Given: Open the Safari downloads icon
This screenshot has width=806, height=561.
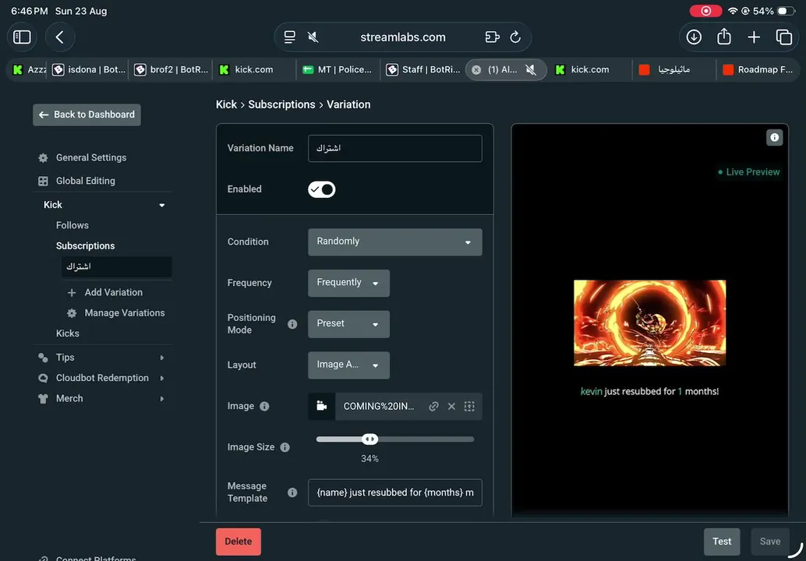Looking at the screenshot, I should click(694, 37).
